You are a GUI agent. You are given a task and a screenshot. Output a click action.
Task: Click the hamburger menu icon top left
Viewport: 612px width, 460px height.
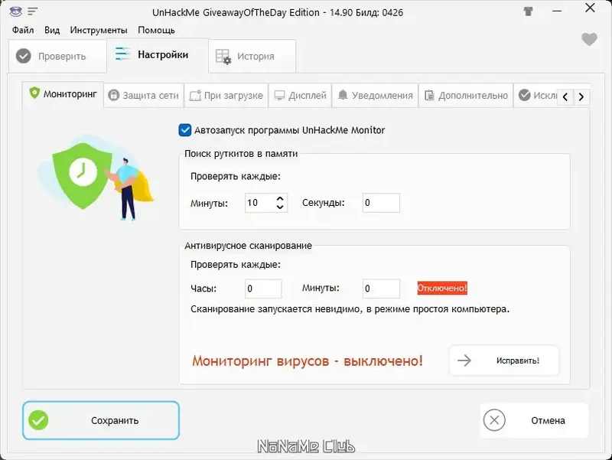[x=31, y=11]
